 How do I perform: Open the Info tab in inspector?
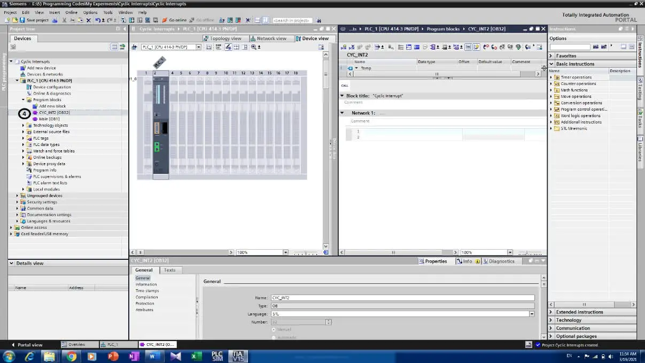[468, 261]
